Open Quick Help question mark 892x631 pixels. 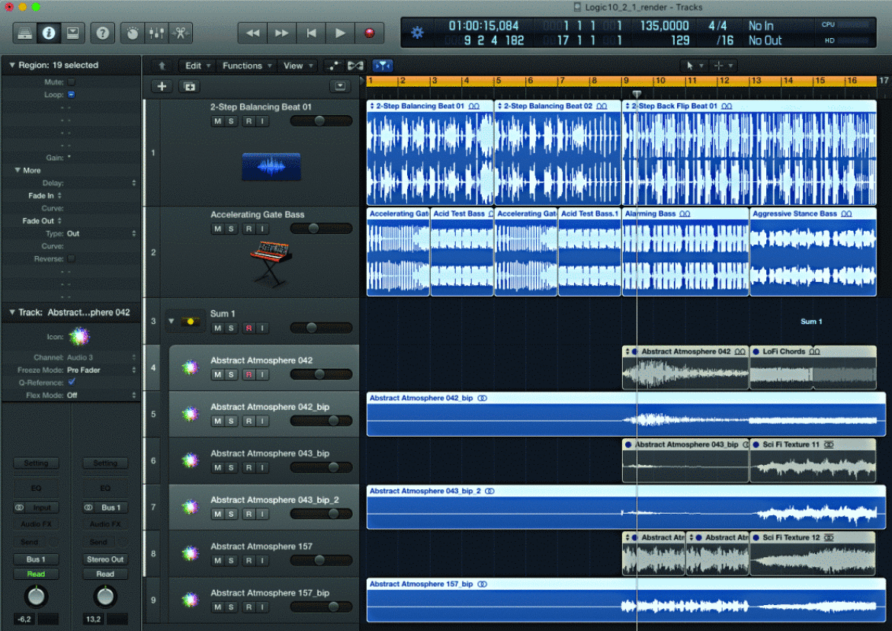click(x=102, y=33)
